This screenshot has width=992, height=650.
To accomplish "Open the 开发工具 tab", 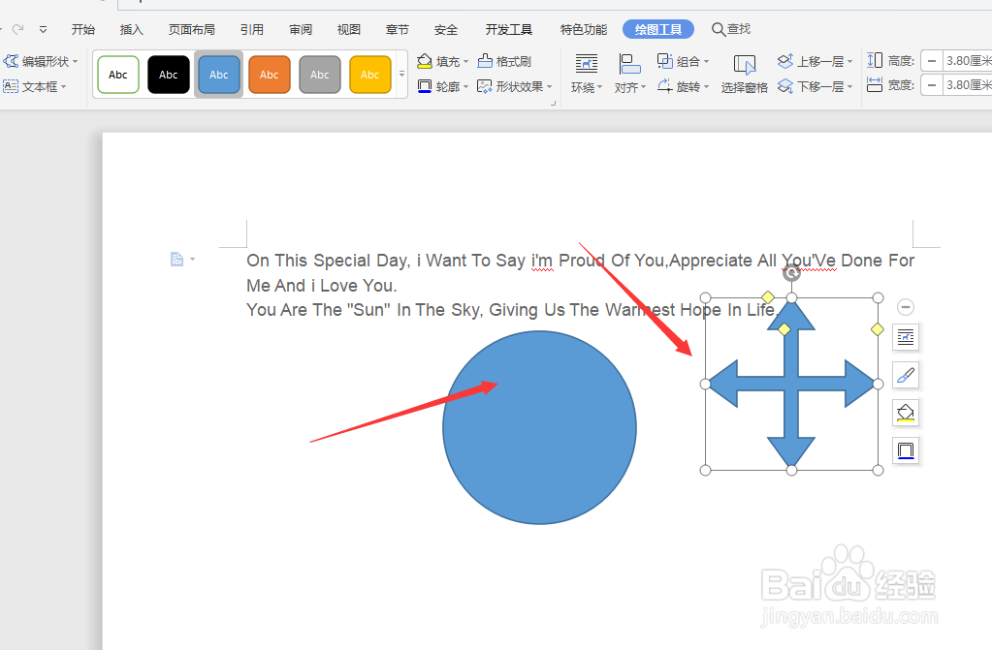I will [x=509, y=29].
